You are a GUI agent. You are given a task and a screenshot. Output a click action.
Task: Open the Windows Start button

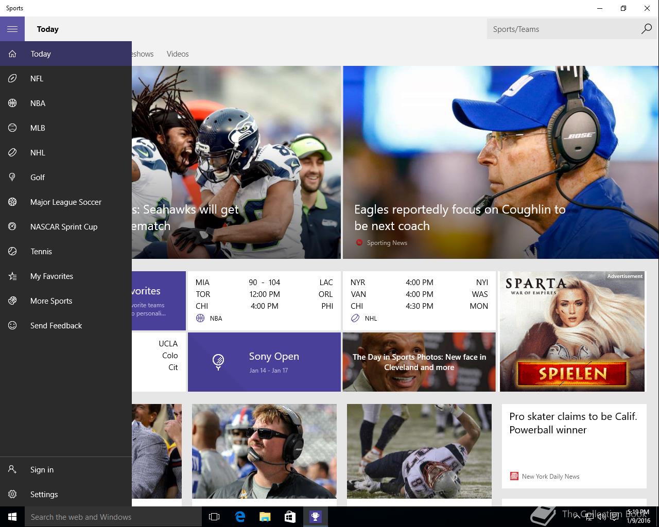(x=12, y=517)
